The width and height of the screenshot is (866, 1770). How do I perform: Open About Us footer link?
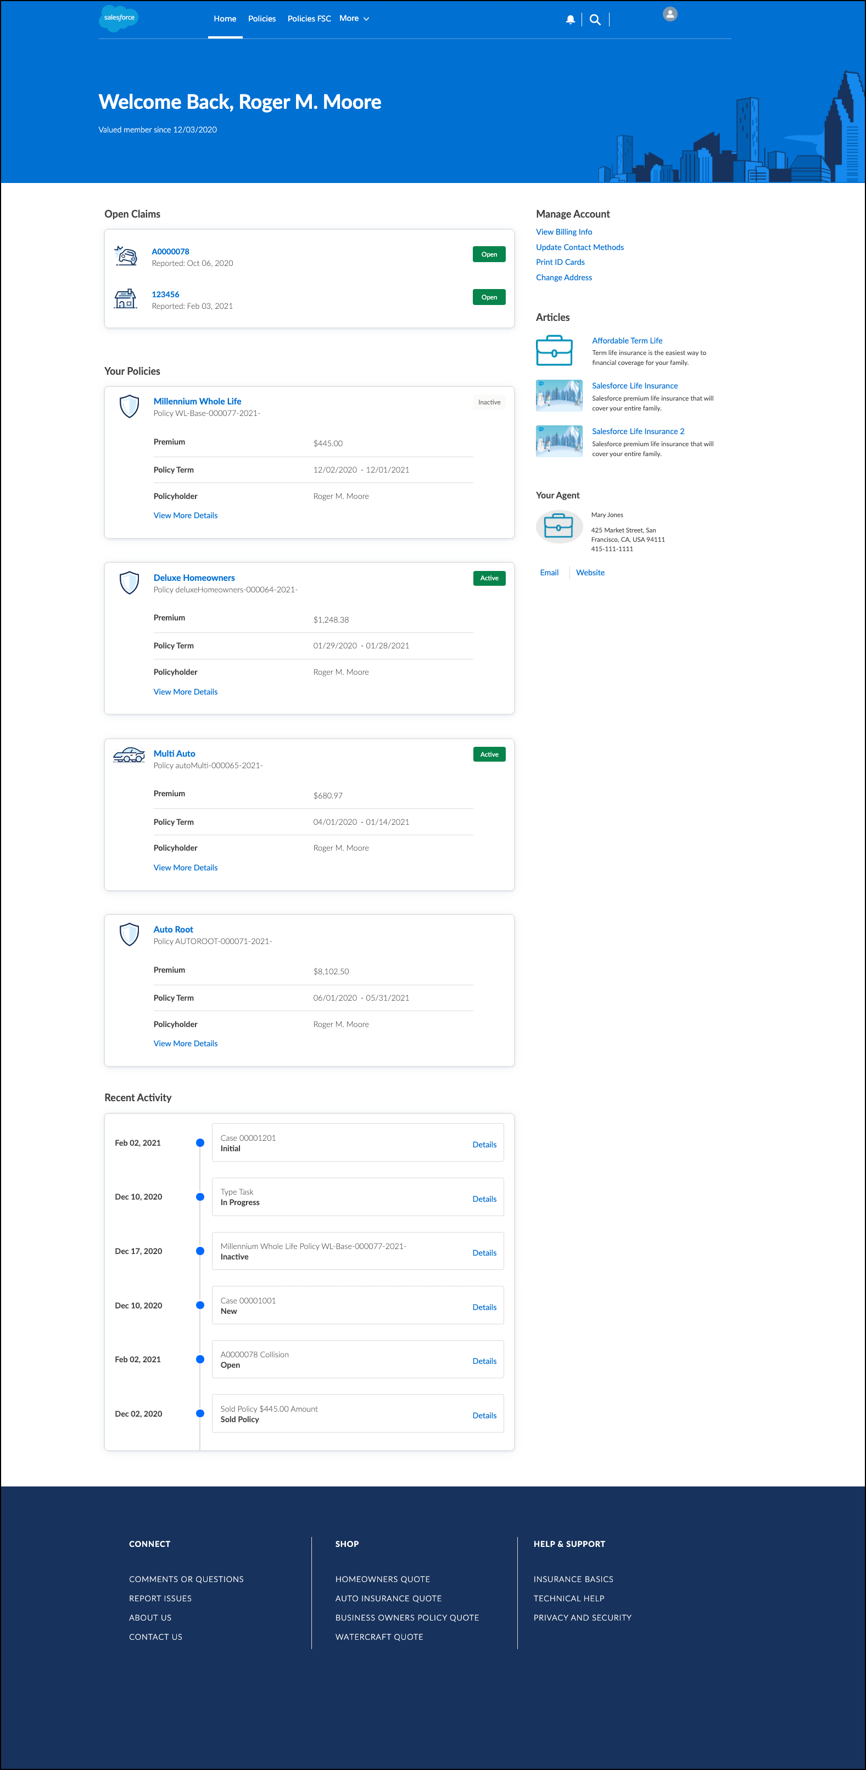coord(150,1617)
